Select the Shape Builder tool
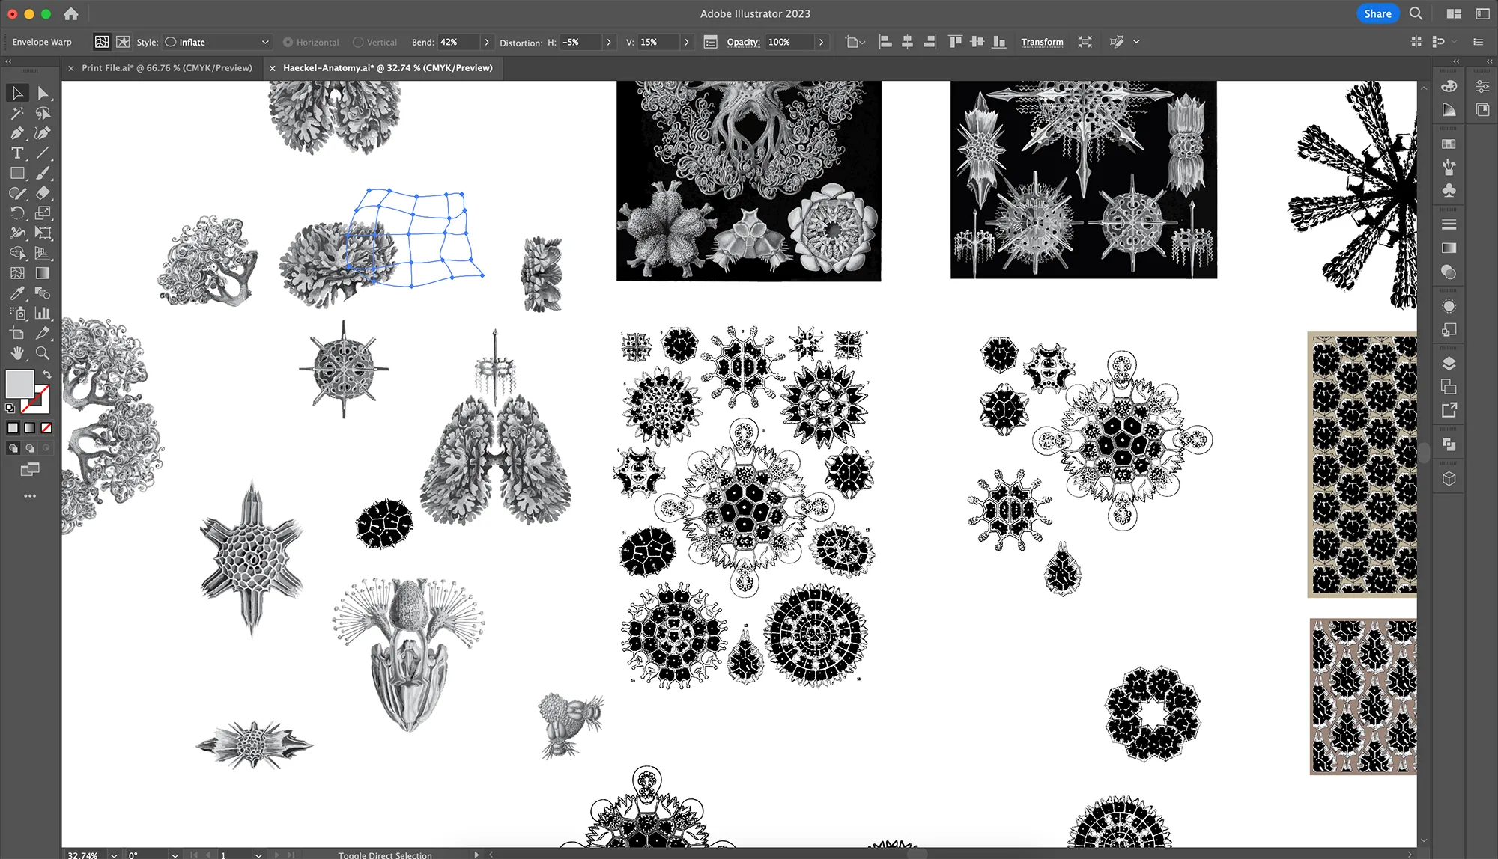The height and width of the screenshot is (859, 1498). click(17, 253)
